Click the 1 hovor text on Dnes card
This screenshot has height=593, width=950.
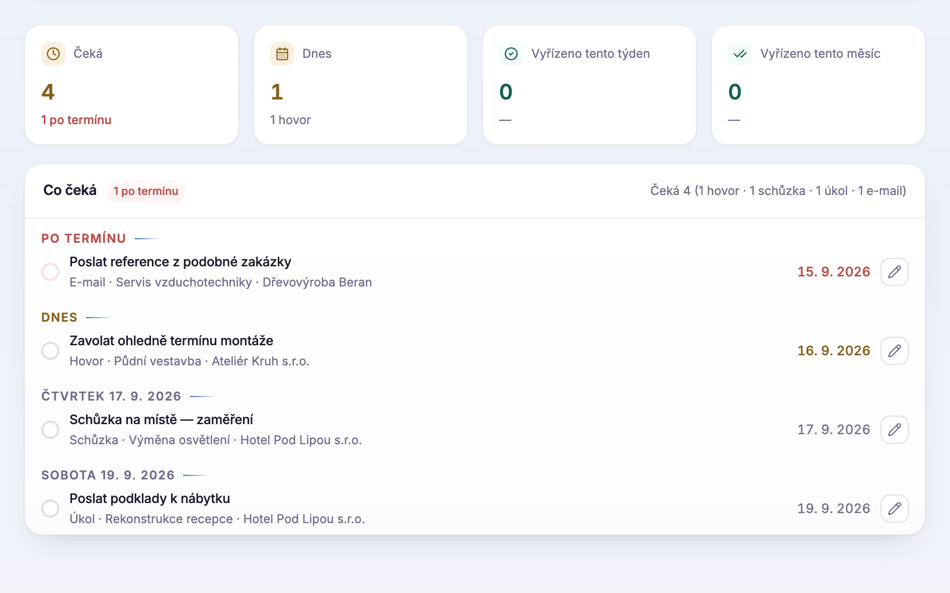[290, 120]
